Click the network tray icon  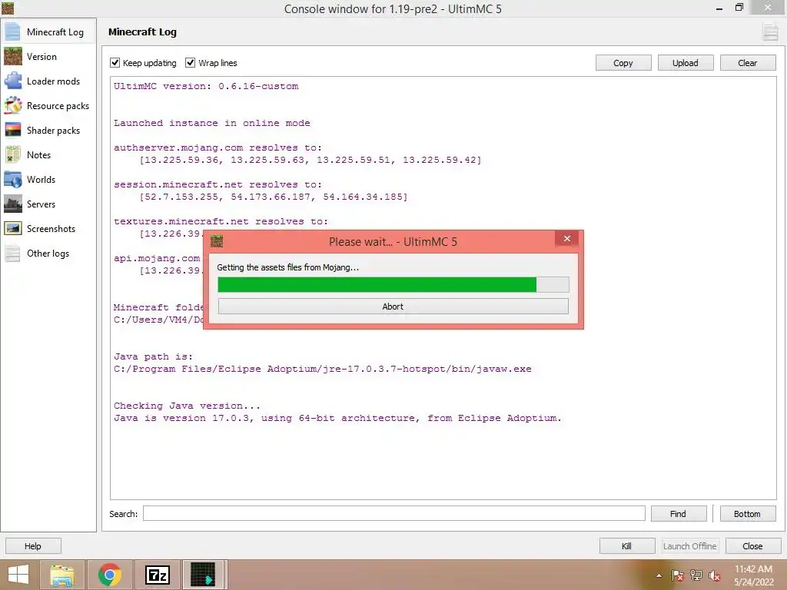[x=696, y=575]
